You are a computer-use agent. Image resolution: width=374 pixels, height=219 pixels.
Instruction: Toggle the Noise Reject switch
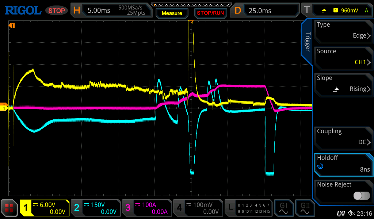(x=361, y=196)
